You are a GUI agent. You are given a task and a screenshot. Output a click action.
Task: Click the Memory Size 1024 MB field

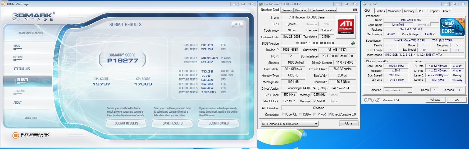click(x=293, y=82)
